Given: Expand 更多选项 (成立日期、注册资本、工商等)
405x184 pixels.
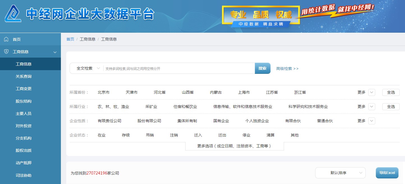Looking at the screenshot, I should [x=235, y=146].
